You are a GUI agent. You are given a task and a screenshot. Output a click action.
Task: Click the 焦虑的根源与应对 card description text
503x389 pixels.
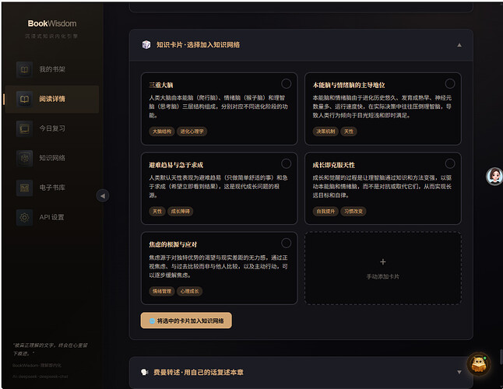(x=218, y=266)
